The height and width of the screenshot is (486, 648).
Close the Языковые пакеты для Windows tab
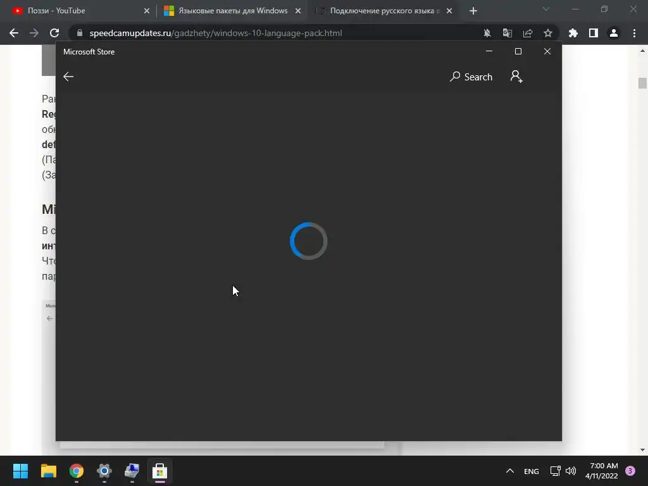point(298,11)
